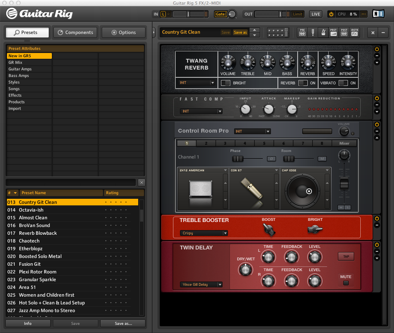Click the Phase slider handle
Image resolution: width=394 pixels, height=333 pixels.
point(238,159)
